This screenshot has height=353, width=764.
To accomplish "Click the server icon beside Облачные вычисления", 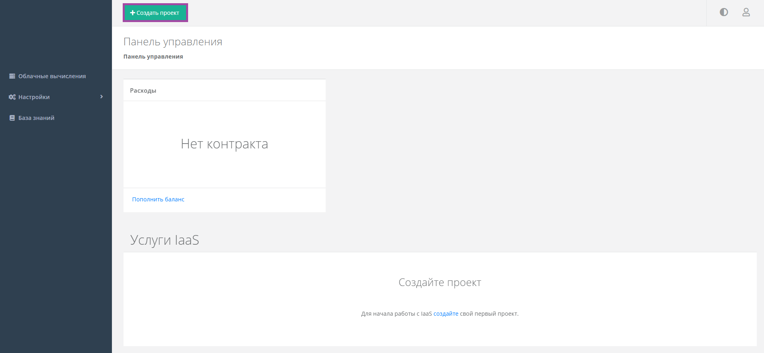I will click(12, 76).
